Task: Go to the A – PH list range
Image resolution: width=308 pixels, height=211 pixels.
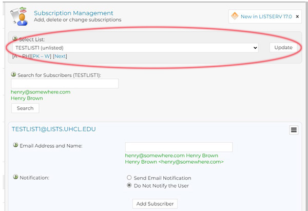Action: tap(22, 56)
